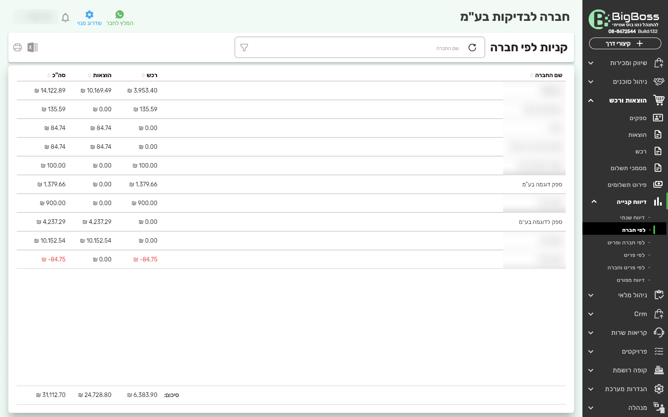Collapse the דיווח קנייה submenu chevron

click(x=594, y=201)
